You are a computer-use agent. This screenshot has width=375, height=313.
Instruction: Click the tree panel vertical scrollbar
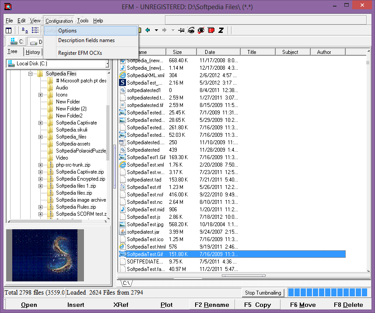click(109, 145)
